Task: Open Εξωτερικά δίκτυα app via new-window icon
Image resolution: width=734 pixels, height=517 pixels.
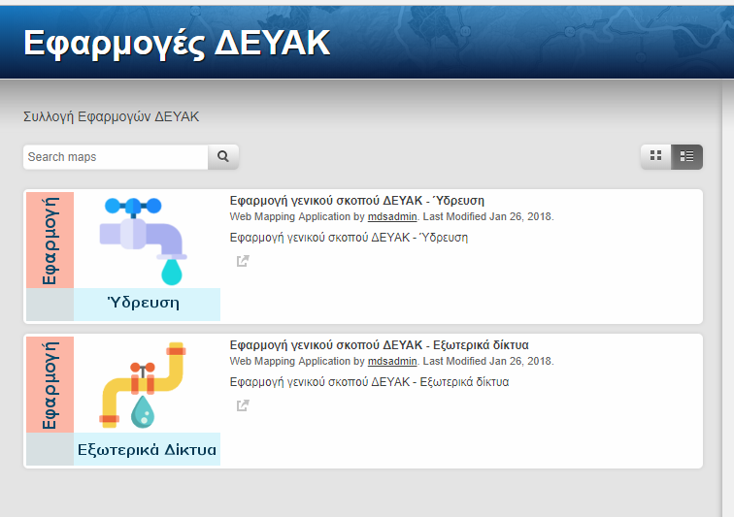Action: (x=243, y=405)
